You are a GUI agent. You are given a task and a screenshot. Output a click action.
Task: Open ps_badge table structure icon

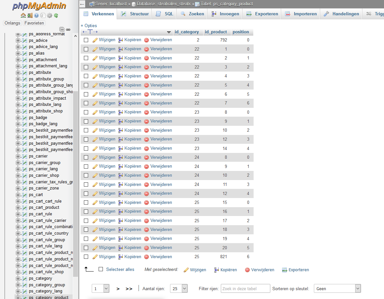tap(24, 118)
